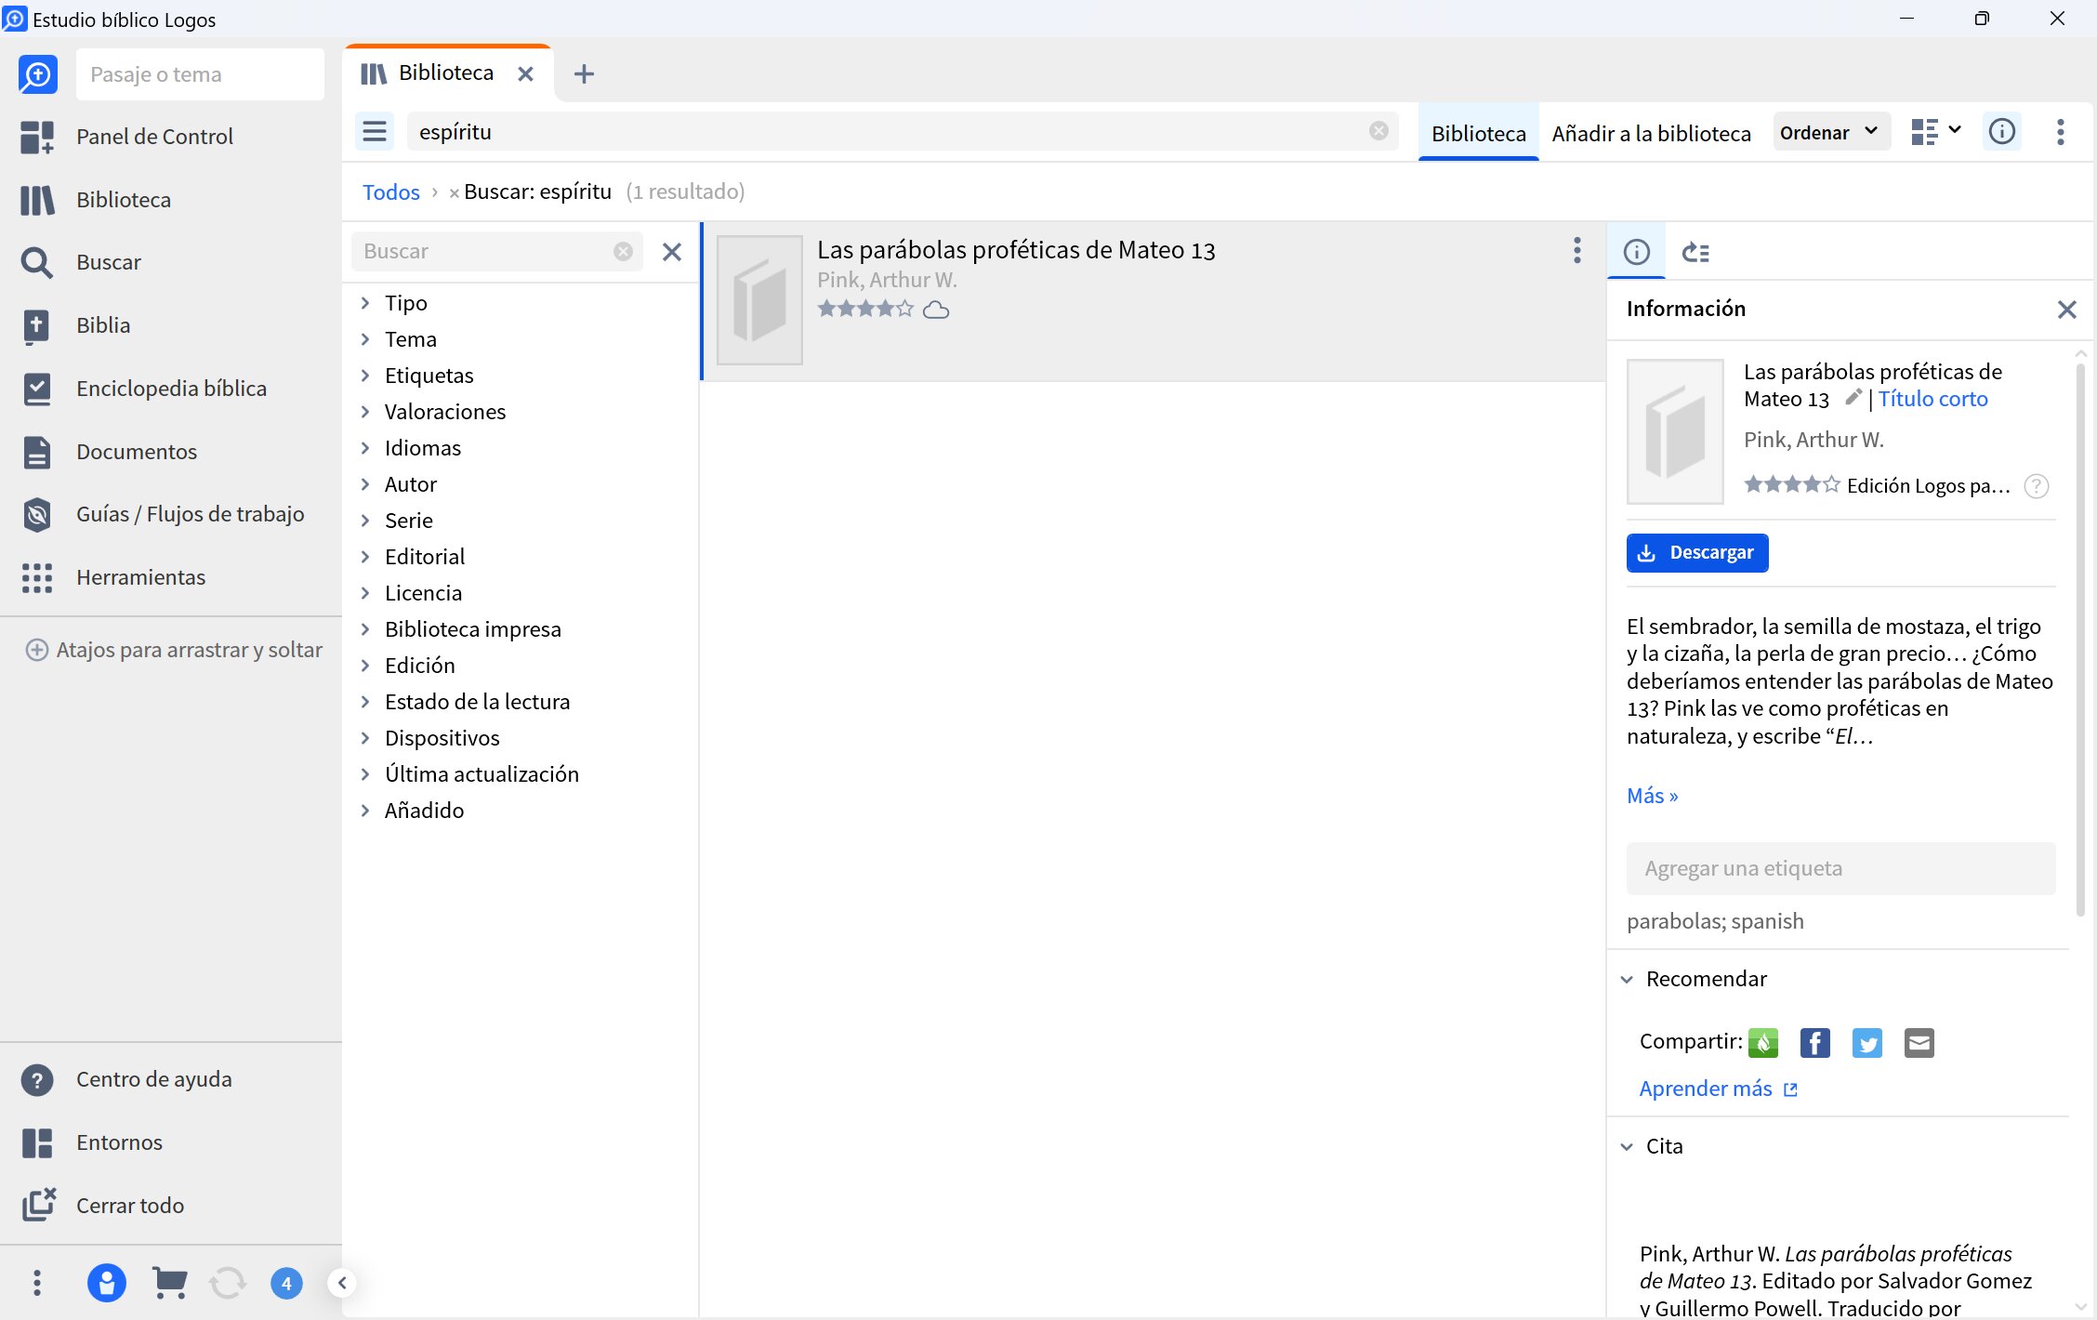
Task: Click the Más » link
Action: 1653,796
